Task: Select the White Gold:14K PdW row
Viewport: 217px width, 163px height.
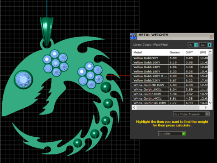Action: pyautogui.click(x=170, y=103)
